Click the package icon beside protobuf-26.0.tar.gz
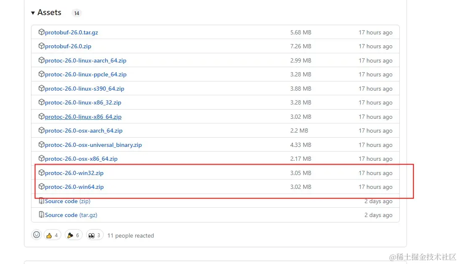The width and height of the screenshot is (459, 264). pos(42,32)
